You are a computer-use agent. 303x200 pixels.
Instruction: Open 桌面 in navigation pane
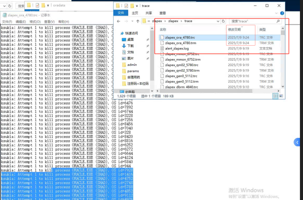131,40
